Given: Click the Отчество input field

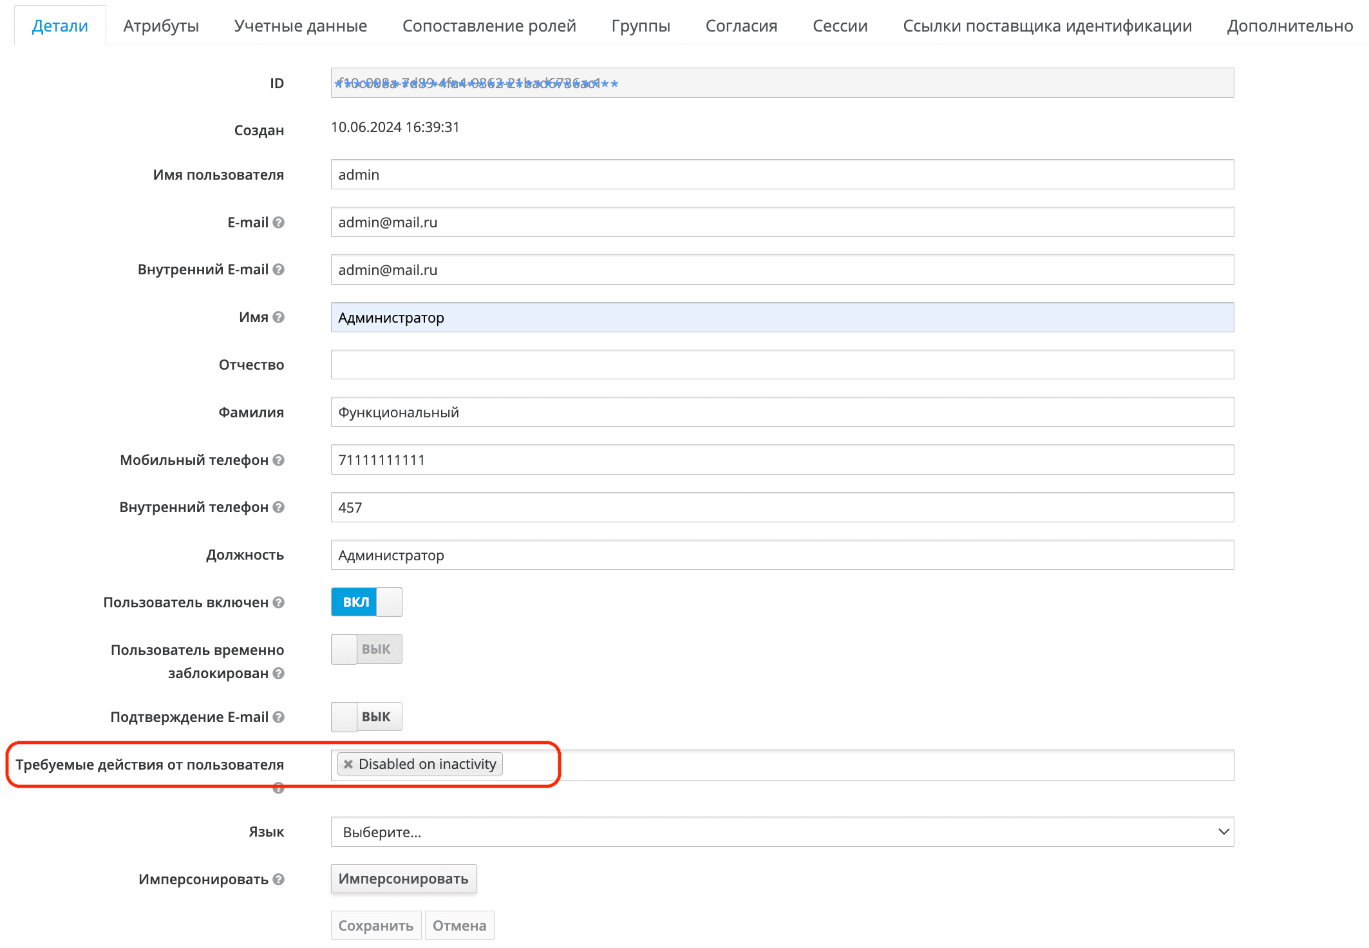Looking at the screenshot, I should 782,365.
